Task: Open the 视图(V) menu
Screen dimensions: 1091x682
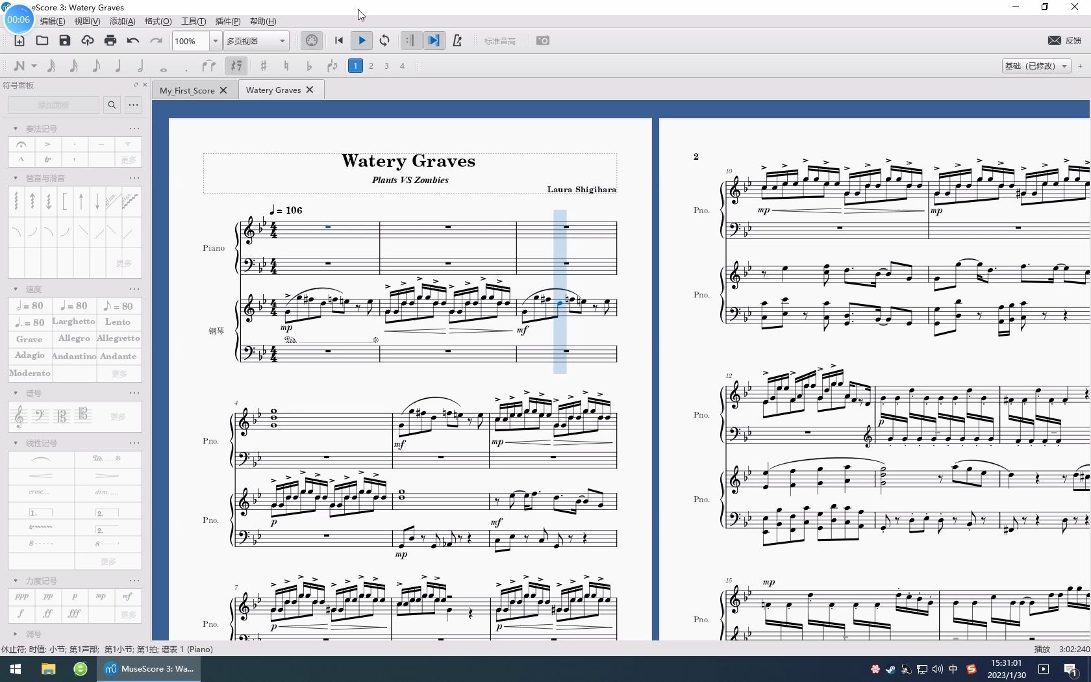Action: (87, 21)
